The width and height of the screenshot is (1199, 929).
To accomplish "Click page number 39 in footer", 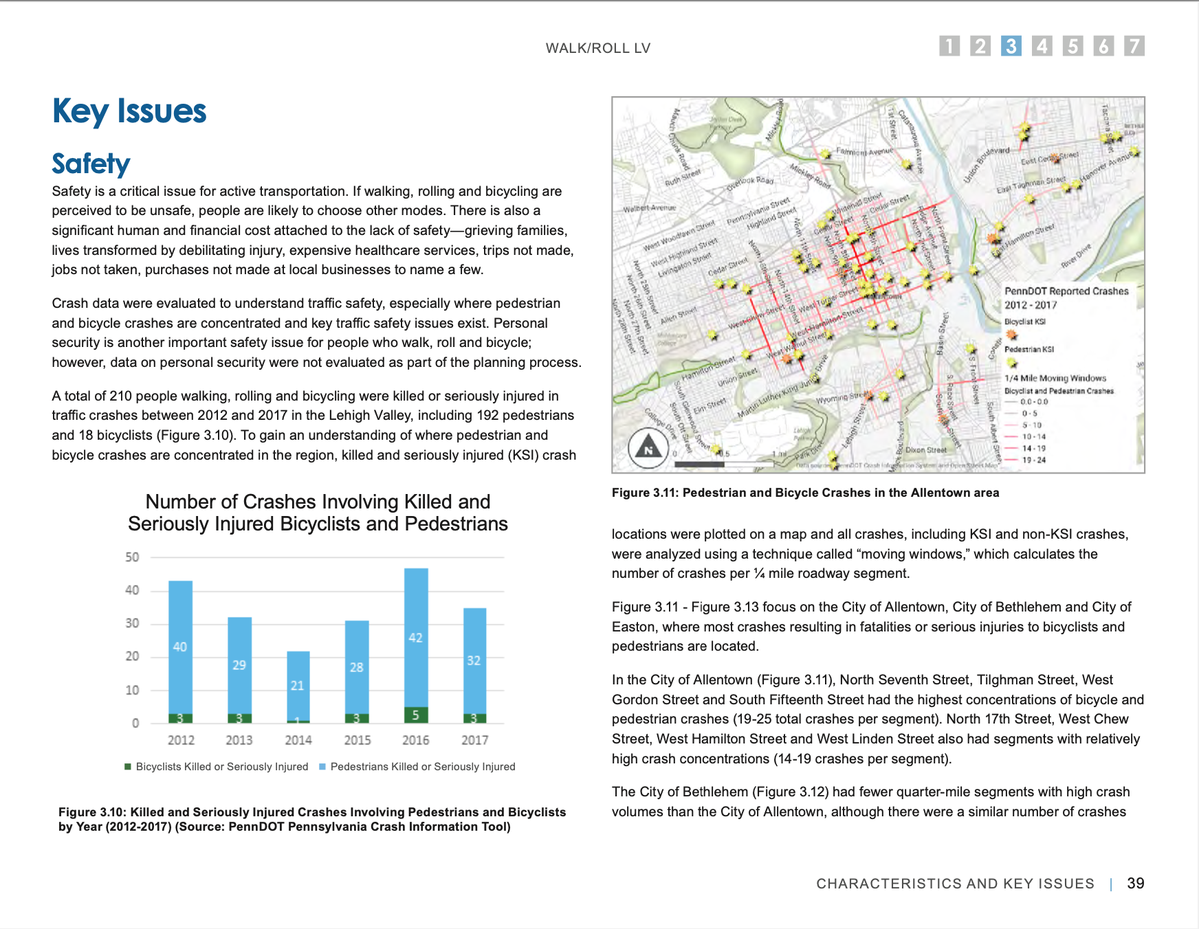I will [1136, 884].
